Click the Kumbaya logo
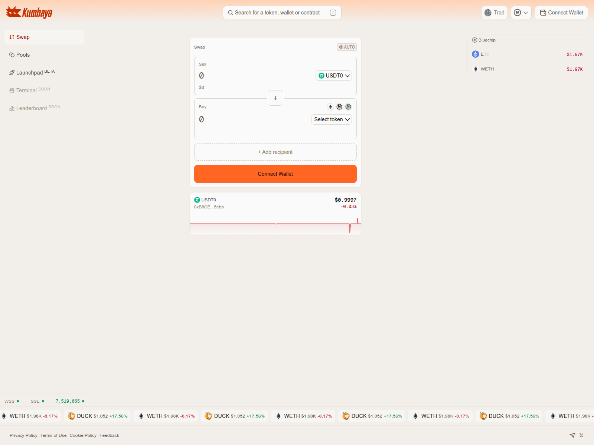The width and height of the screenshot is (594, 445). [29, 13]
